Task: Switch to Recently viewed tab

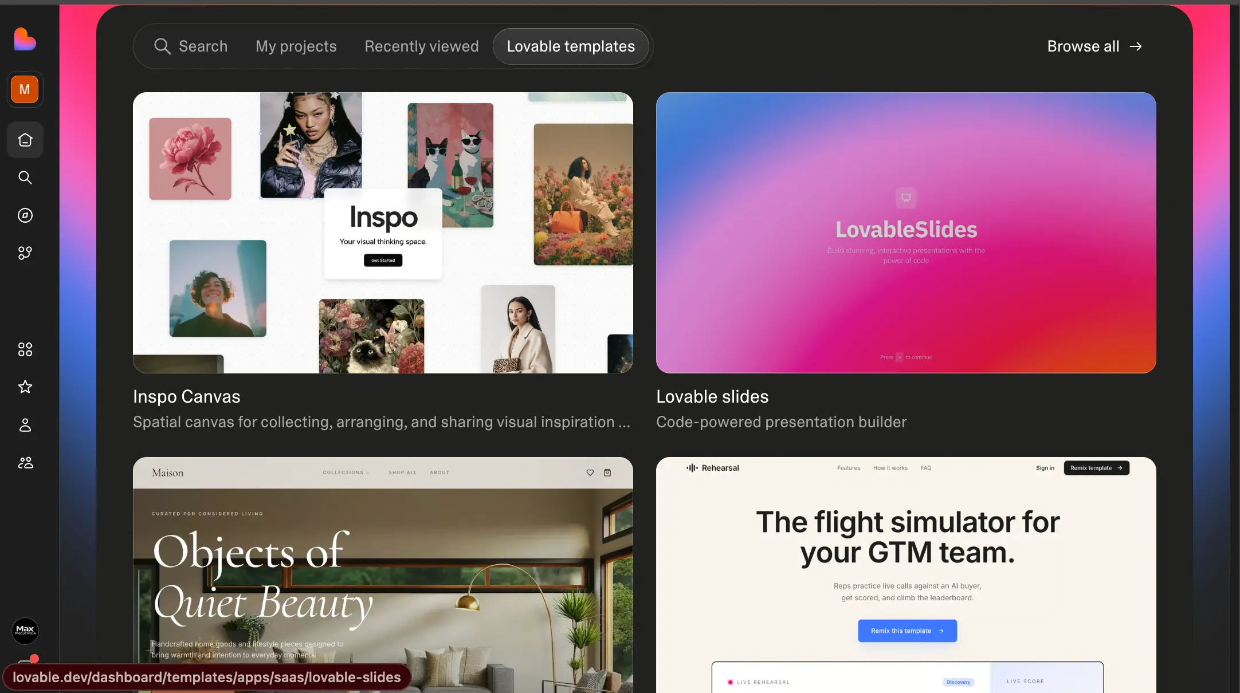Action: tap(422, 46)
